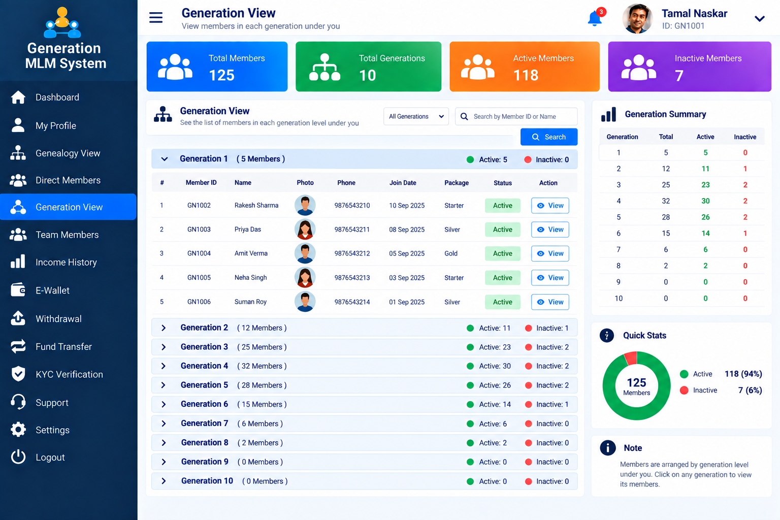Open the hamburger menu icon

pyautogui.click(x=156, y=17)
